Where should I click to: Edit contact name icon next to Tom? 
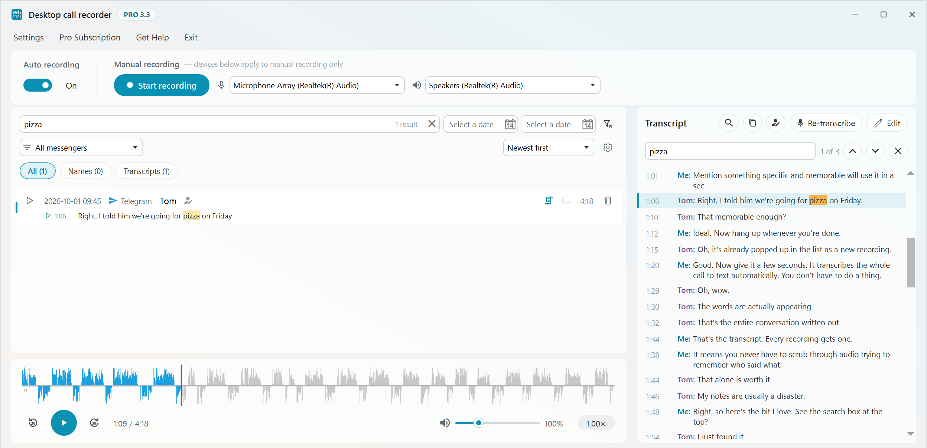188,201
